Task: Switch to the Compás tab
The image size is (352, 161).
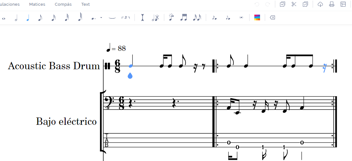Action: click(x=63, y=4)
